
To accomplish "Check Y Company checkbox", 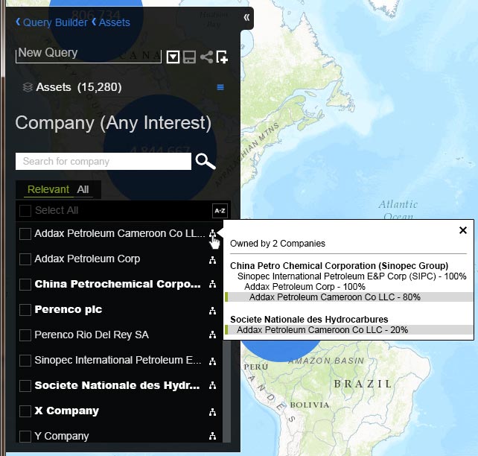I will coord(25,437).
